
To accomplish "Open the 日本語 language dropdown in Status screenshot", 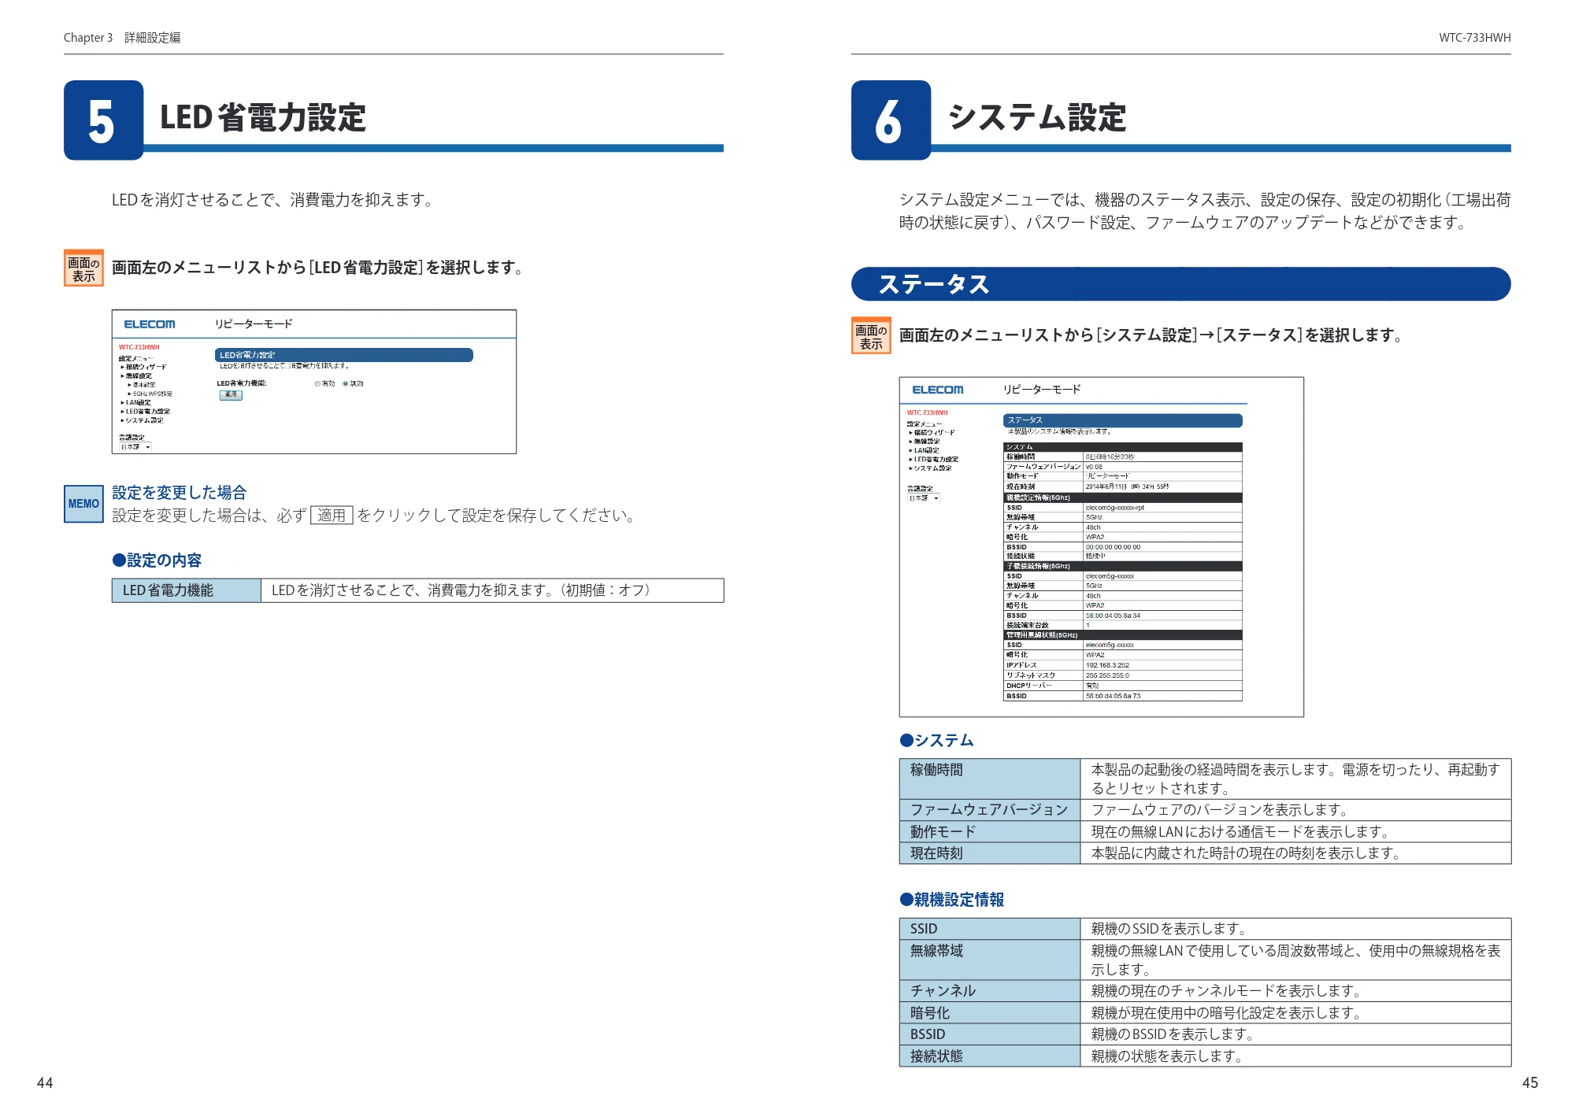I will pos(924,498).
